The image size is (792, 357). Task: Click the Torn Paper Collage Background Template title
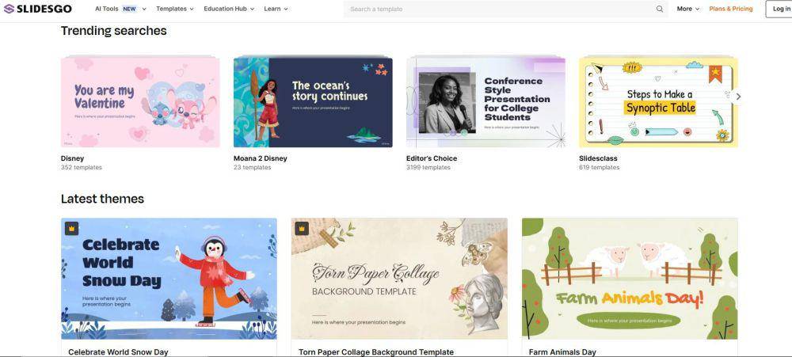[375, 352]
